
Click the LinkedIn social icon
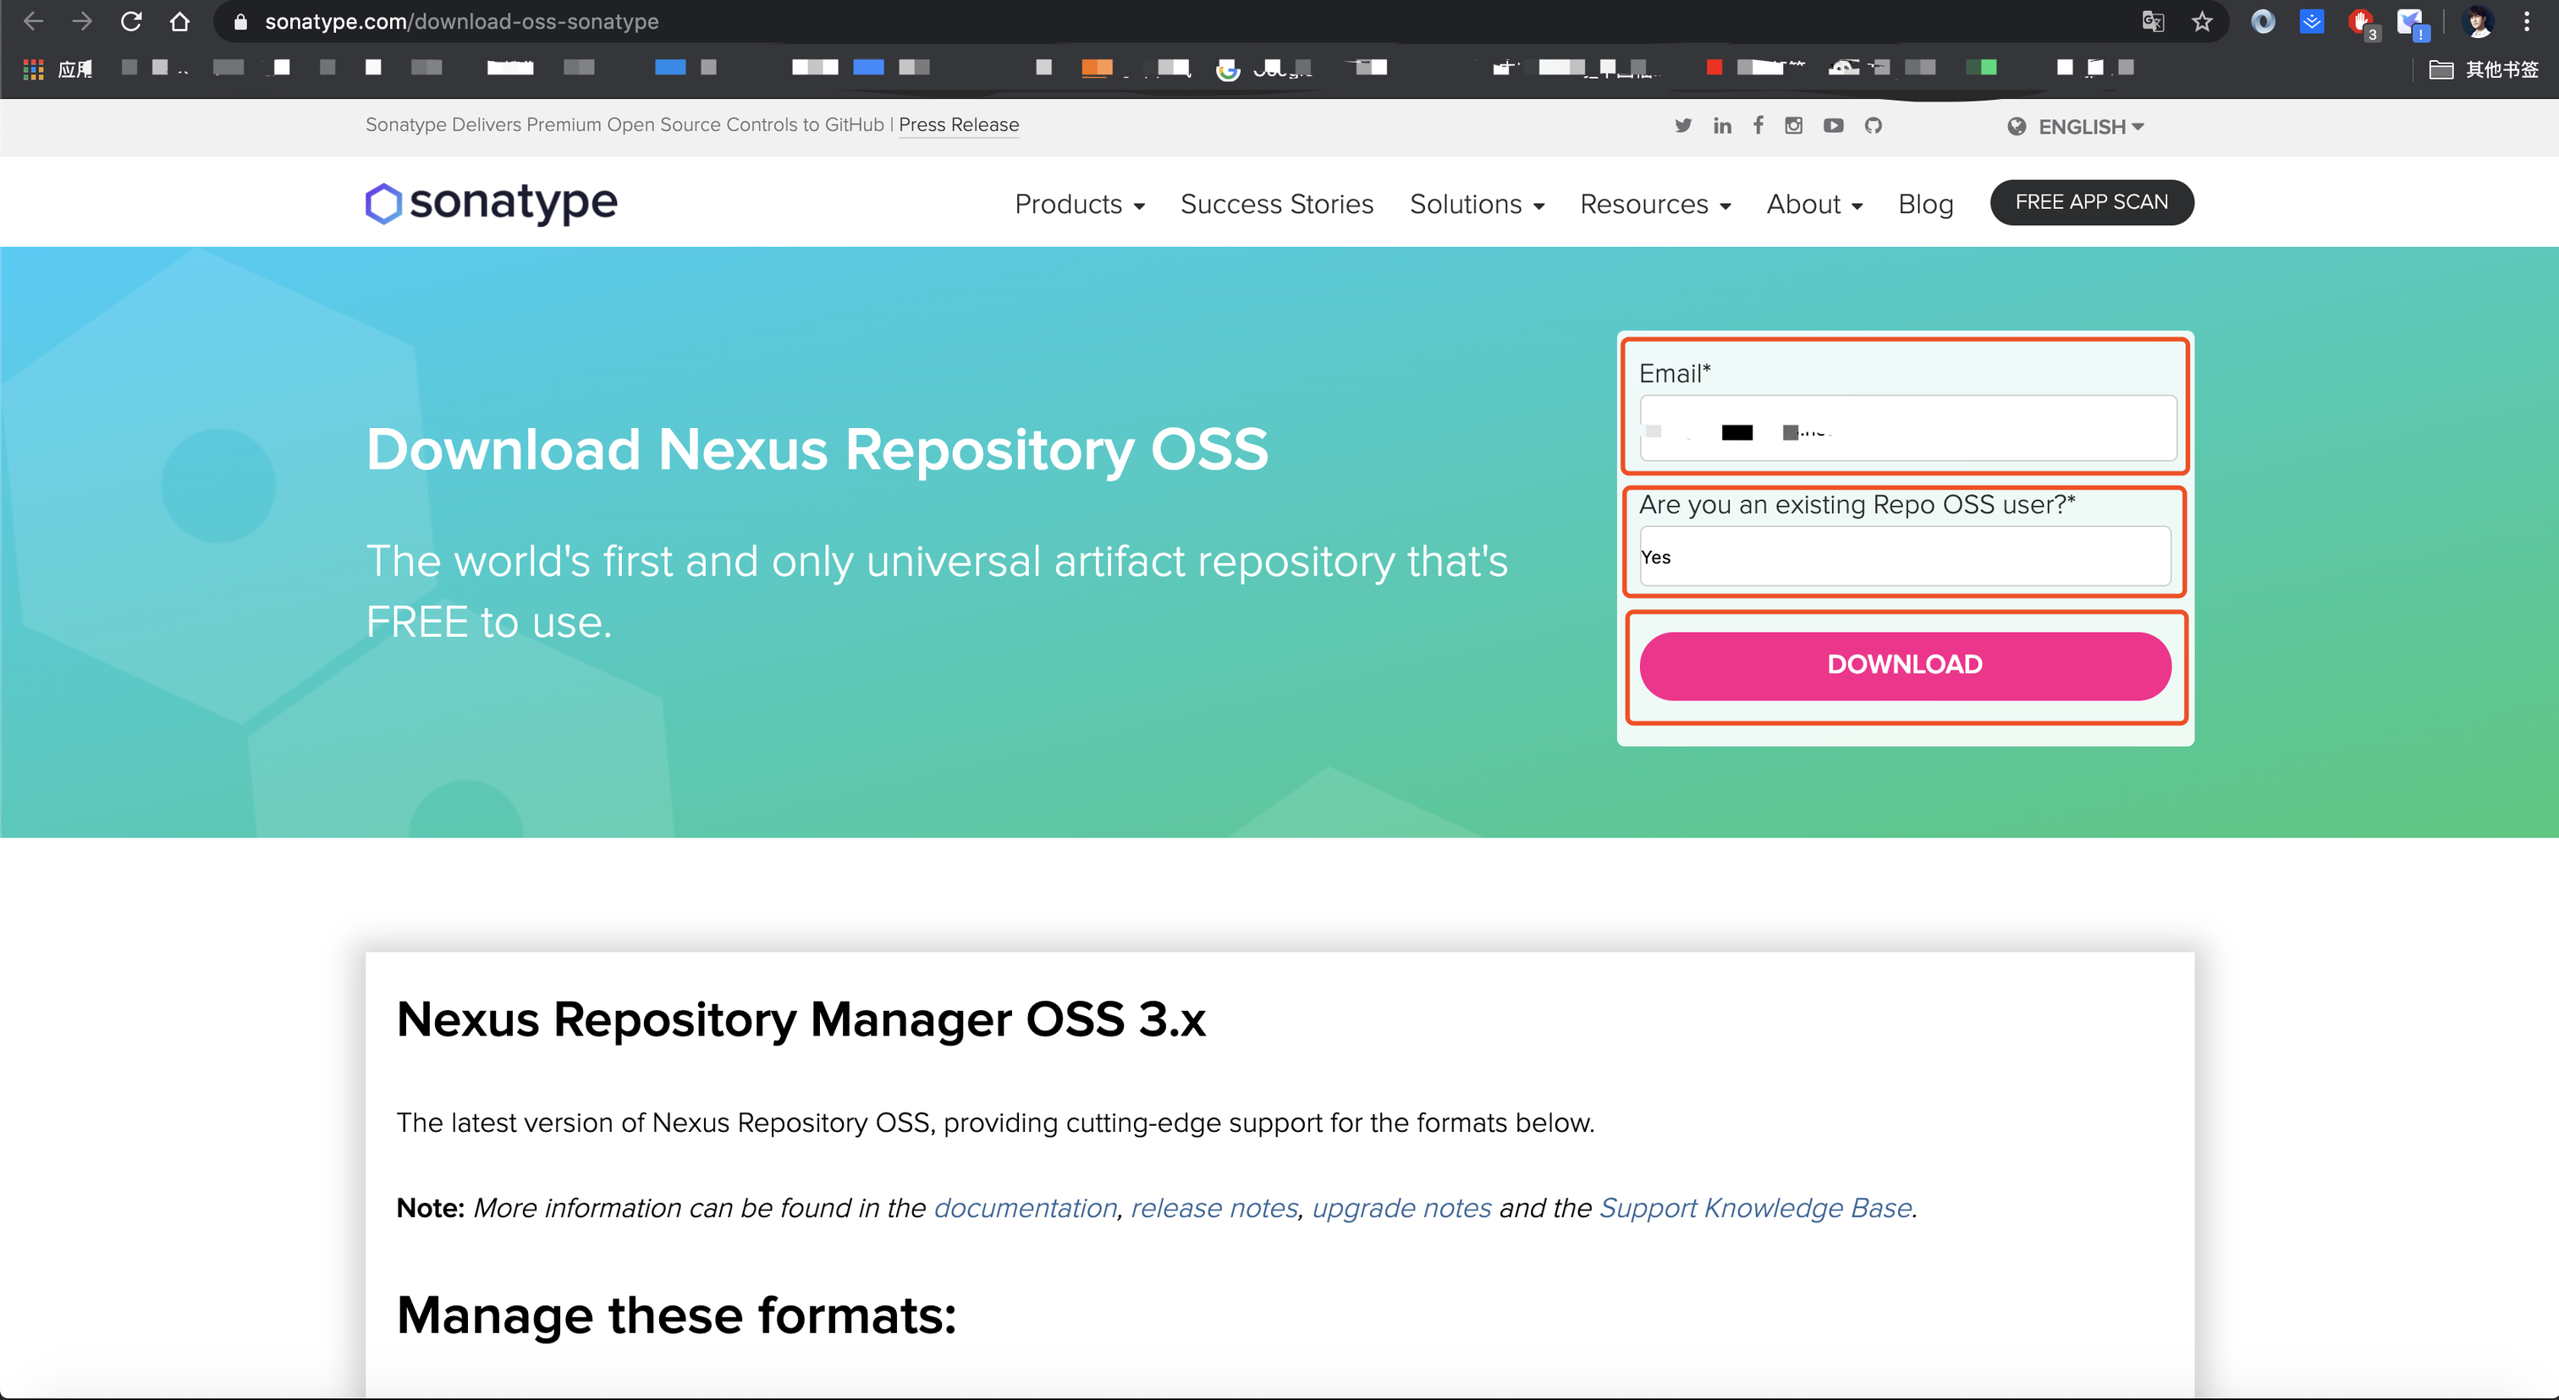point(1721,125)
